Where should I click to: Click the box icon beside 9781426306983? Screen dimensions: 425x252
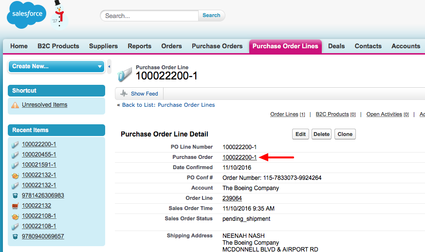[15, 195]
